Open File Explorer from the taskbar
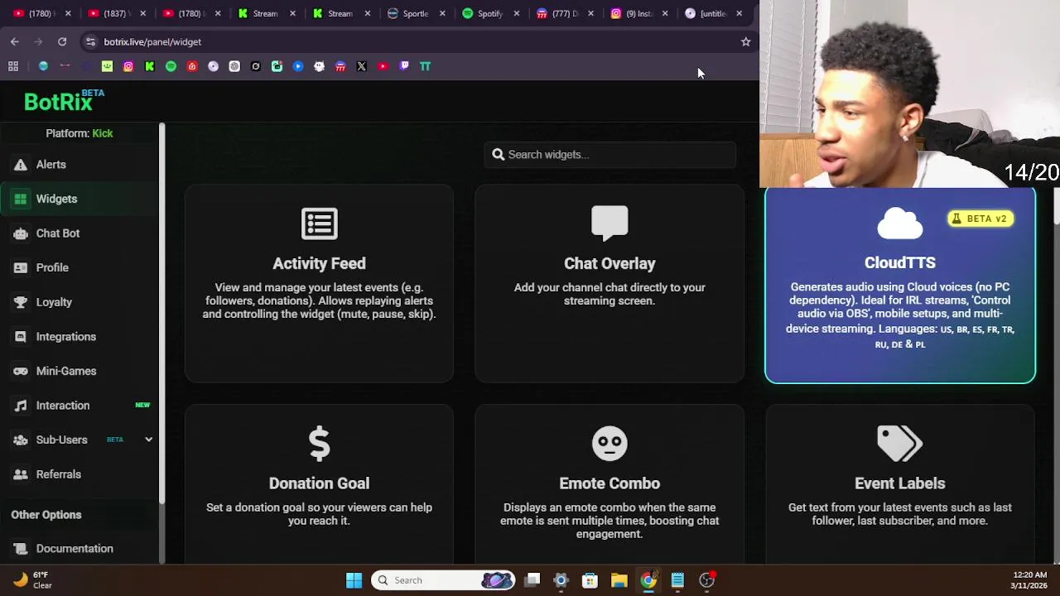 tap(619, 580)
